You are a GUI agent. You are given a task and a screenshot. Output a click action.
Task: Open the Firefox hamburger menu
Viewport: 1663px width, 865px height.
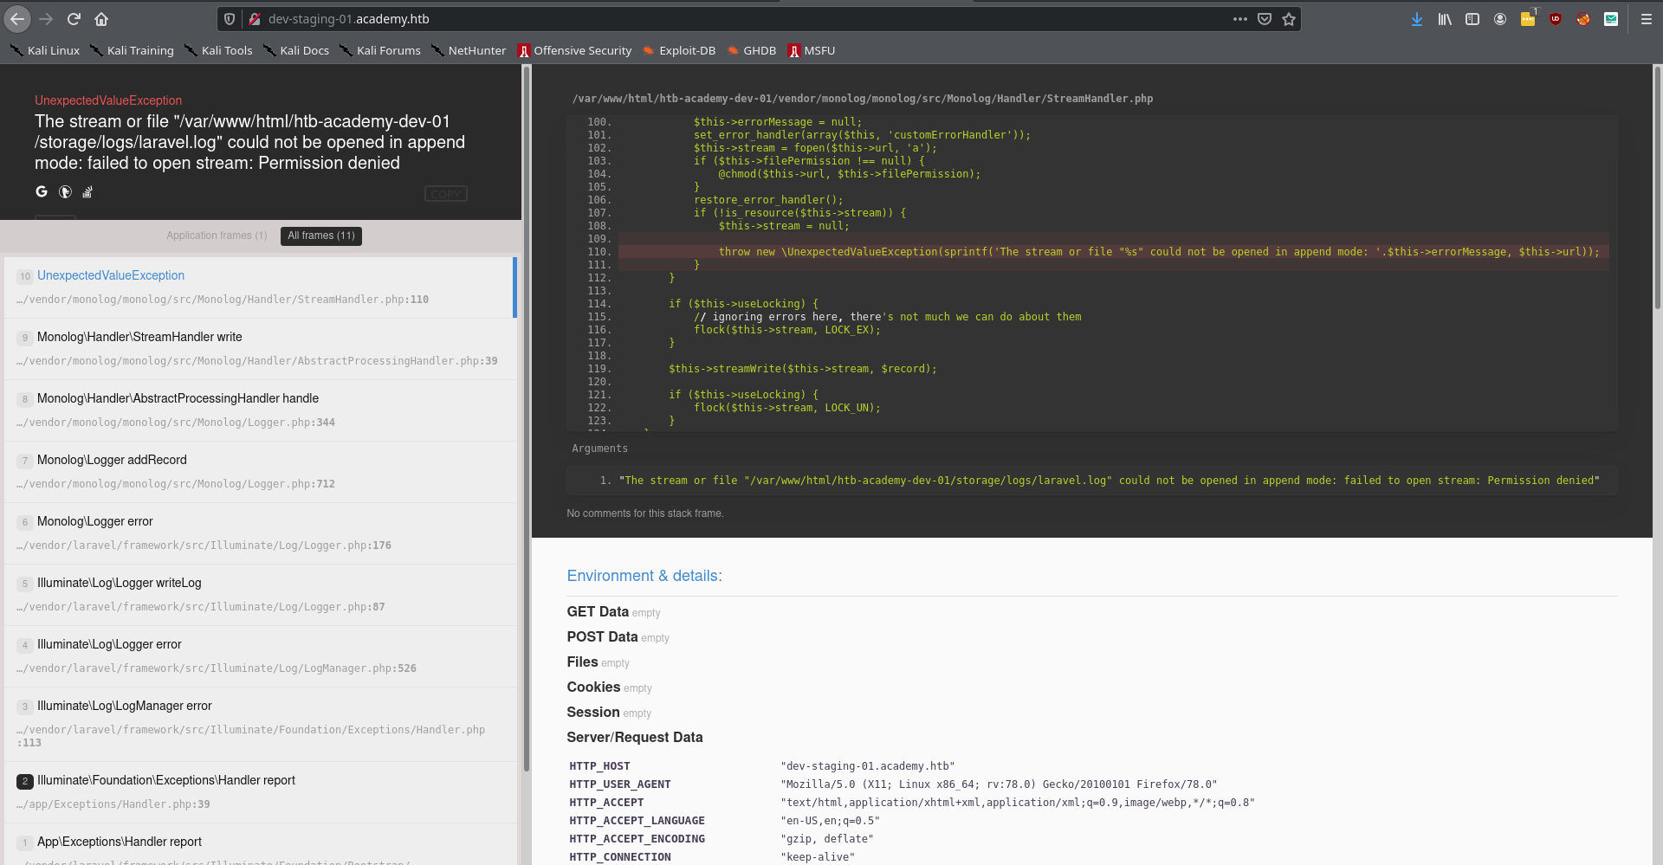tap(1646, 19)
